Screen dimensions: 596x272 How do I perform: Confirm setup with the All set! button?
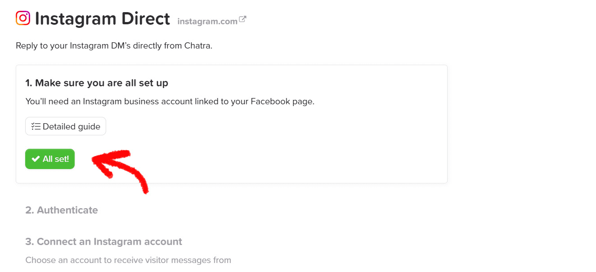coord(50,159)
